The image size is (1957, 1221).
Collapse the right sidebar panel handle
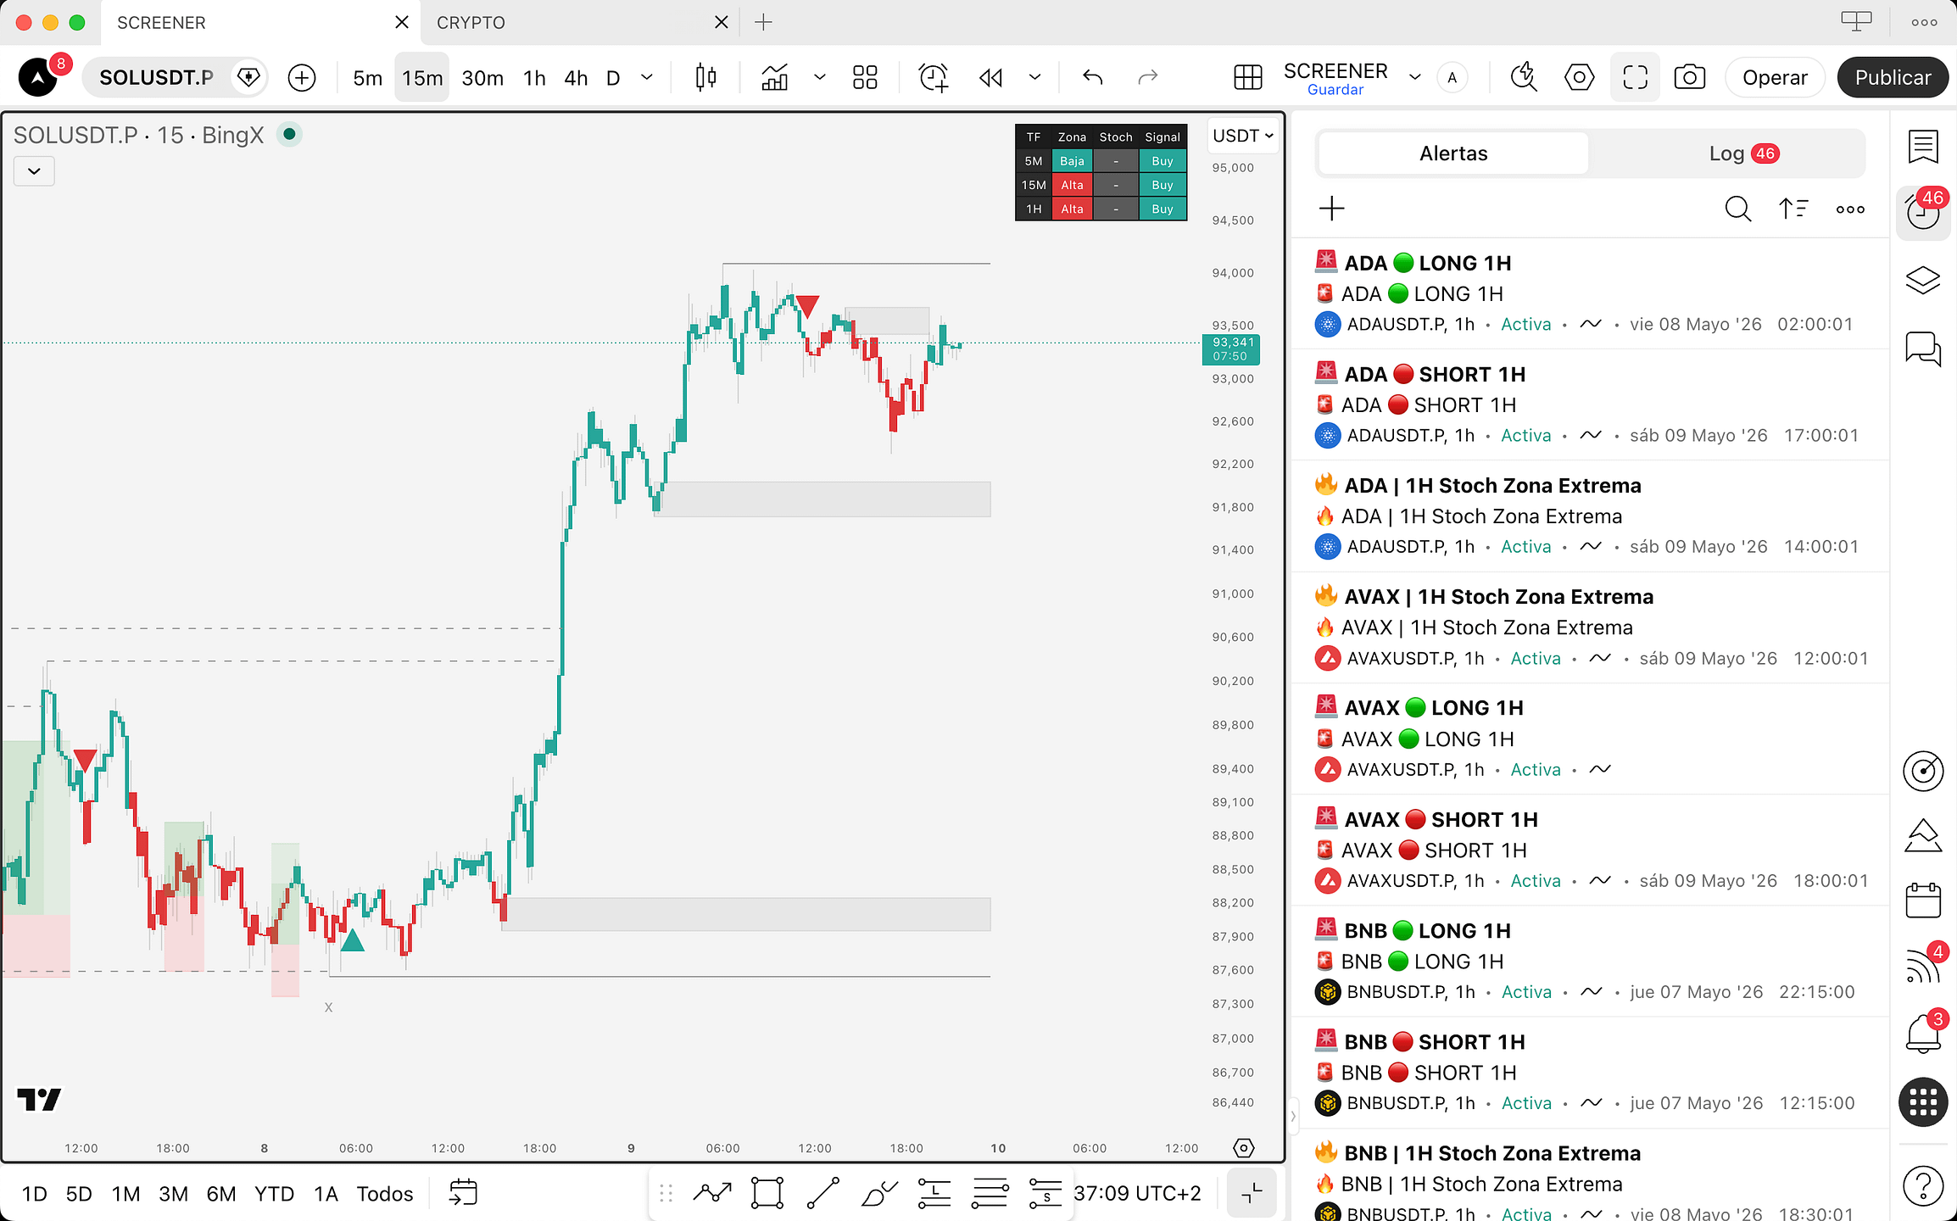click(1293, 1116)
